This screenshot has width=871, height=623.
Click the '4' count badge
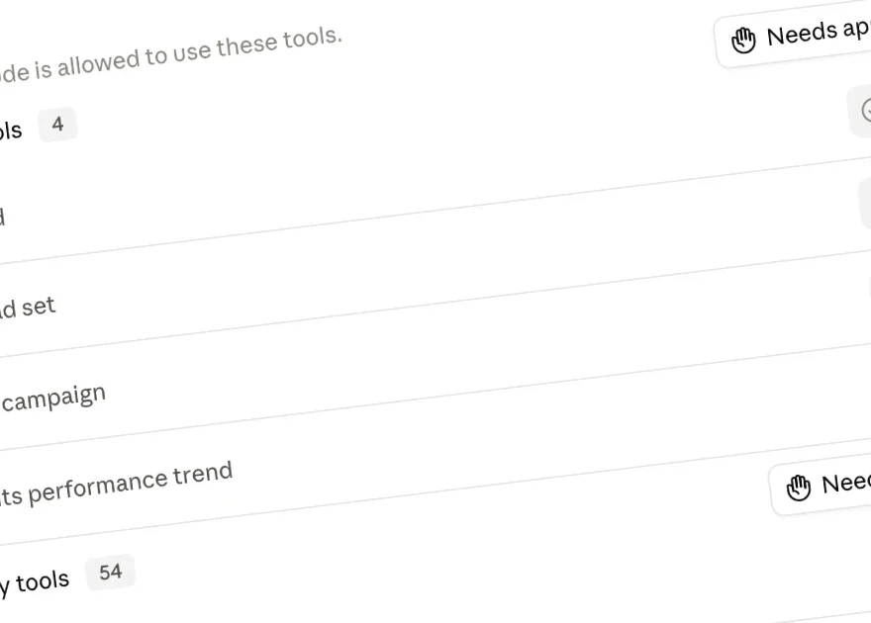point(57,125)
